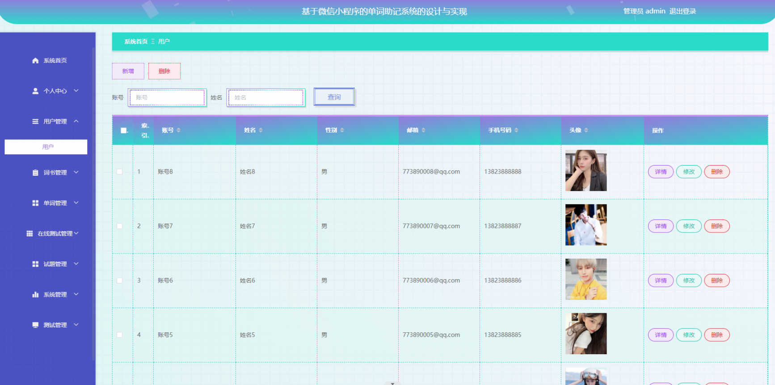Screen dimensions: 775x385
Task: Focus the 账号 search input field
Action: 167,98
